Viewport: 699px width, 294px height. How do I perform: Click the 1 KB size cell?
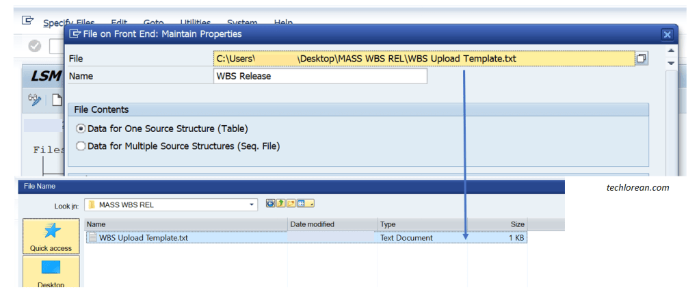(516, 238)
